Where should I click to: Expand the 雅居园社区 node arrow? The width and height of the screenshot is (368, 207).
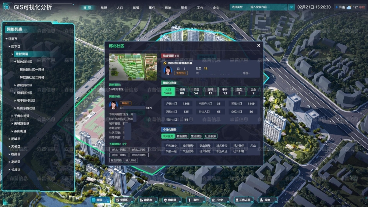(x=15, y=85)
